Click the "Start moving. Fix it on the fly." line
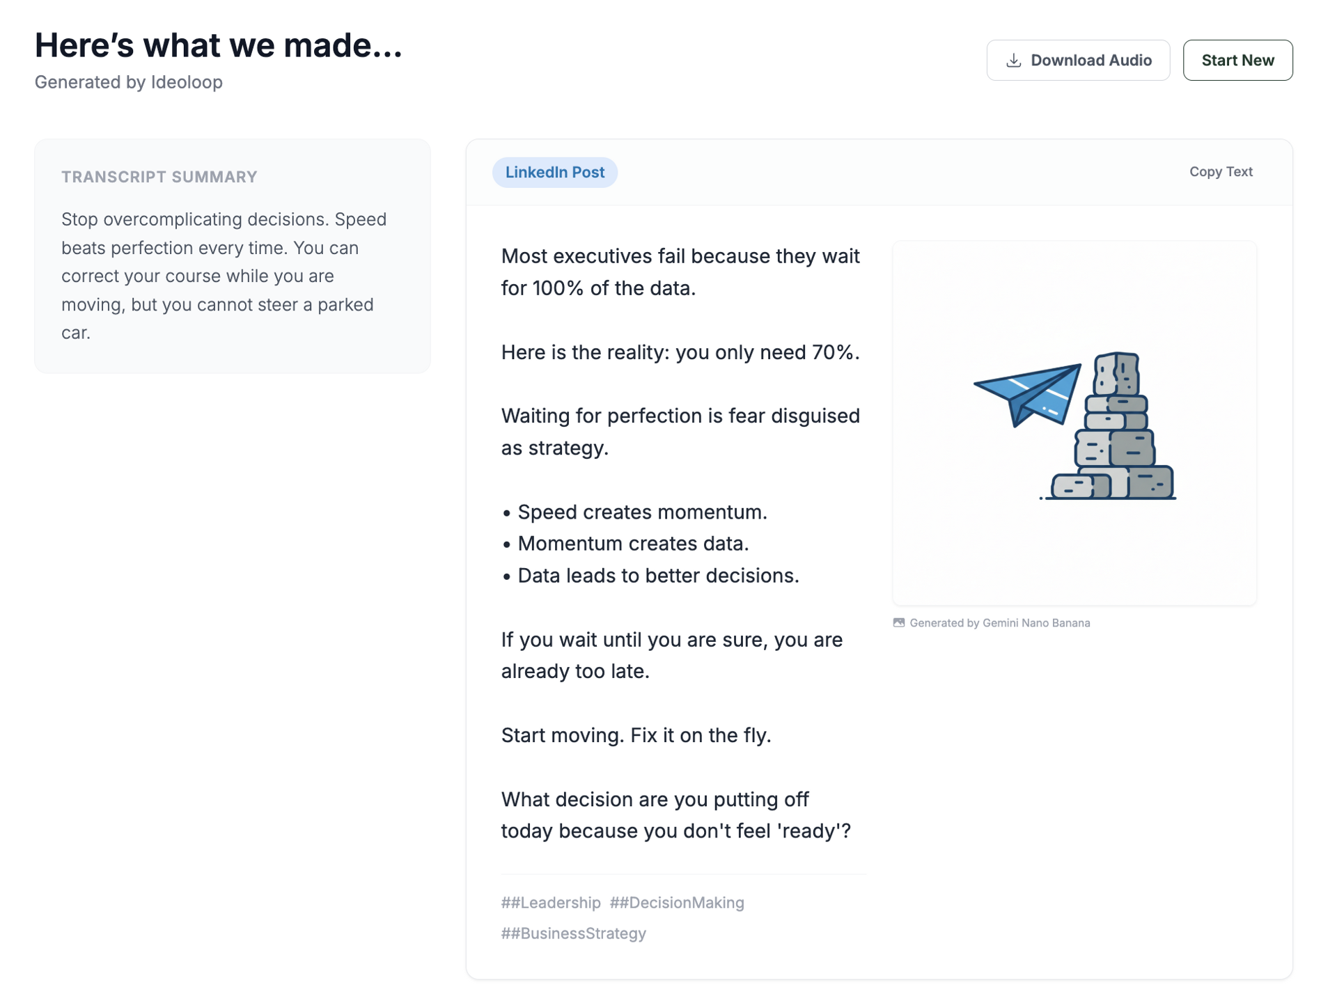The height and width of the screenshot is (999, 1337). (636, 735)
